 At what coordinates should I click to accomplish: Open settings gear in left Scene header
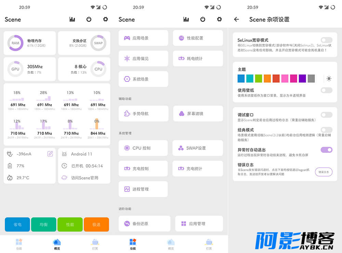106,19
